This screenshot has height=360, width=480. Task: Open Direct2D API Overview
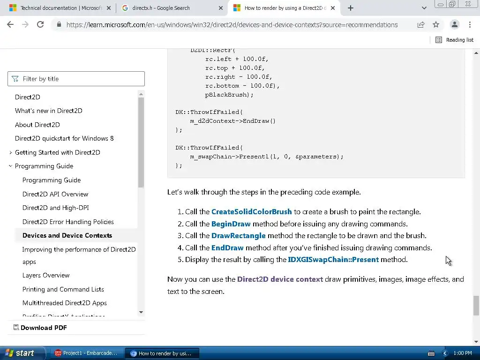click(x=55, y=194)
